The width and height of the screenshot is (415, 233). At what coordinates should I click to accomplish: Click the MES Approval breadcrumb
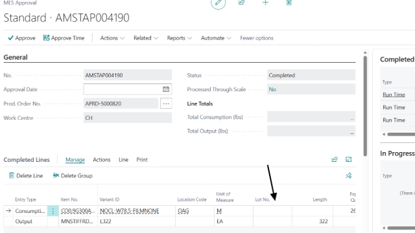[20, 3]
